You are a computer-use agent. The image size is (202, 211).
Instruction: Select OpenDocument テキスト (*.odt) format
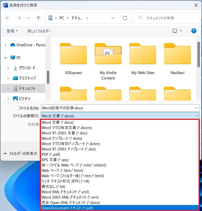(x=67, y=208)
